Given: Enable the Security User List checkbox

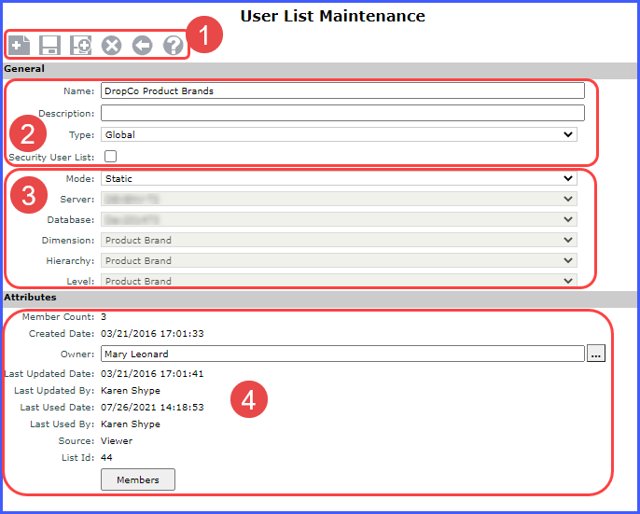Looking at the screenshot, I should [111, 157].
